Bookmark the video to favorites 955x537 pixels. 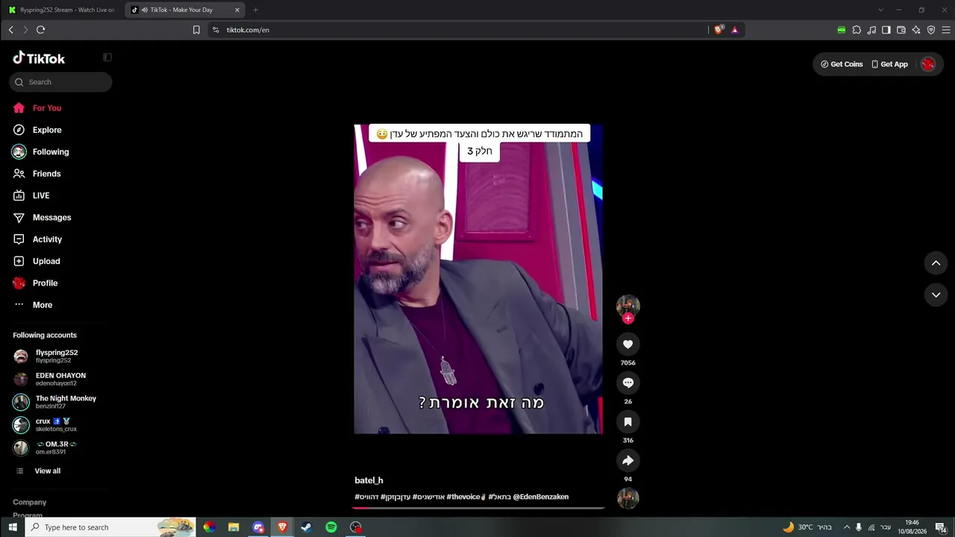click(628, 421)
